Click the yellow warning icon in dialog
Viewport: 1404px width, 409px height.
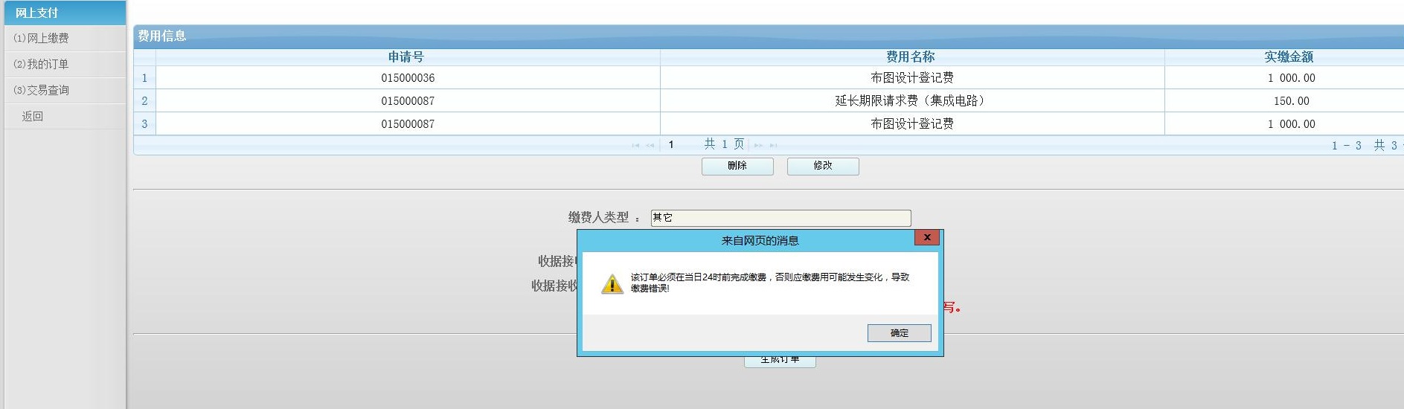coord(612,284)
